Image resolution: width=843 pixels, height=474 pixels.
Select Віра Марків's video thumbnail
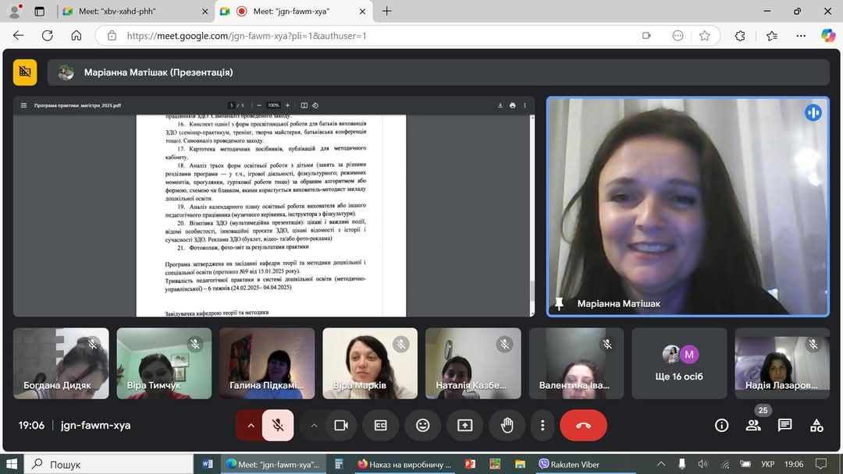click(x=370, y=363)
